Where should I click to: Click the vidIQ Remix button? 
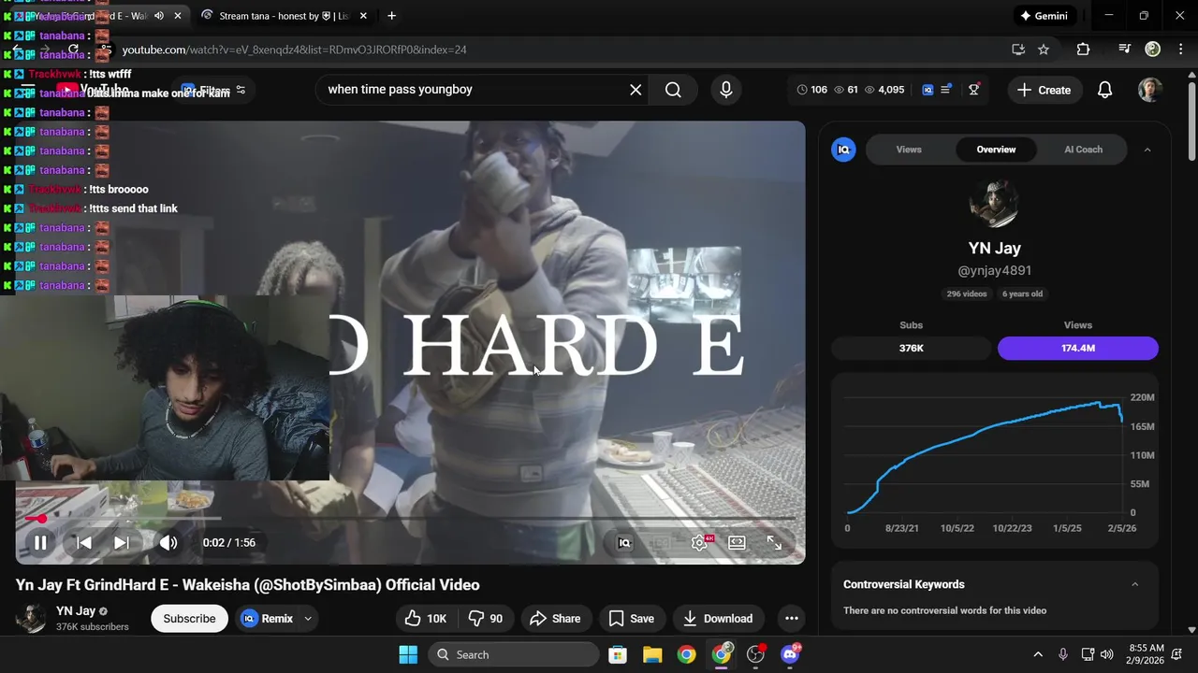pyautogui.click(x=268, y=619)
